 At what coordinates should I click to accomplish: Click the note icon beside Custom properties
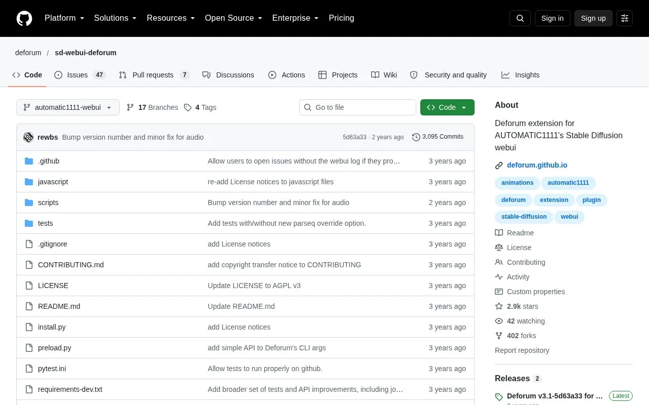click(499, 292)
